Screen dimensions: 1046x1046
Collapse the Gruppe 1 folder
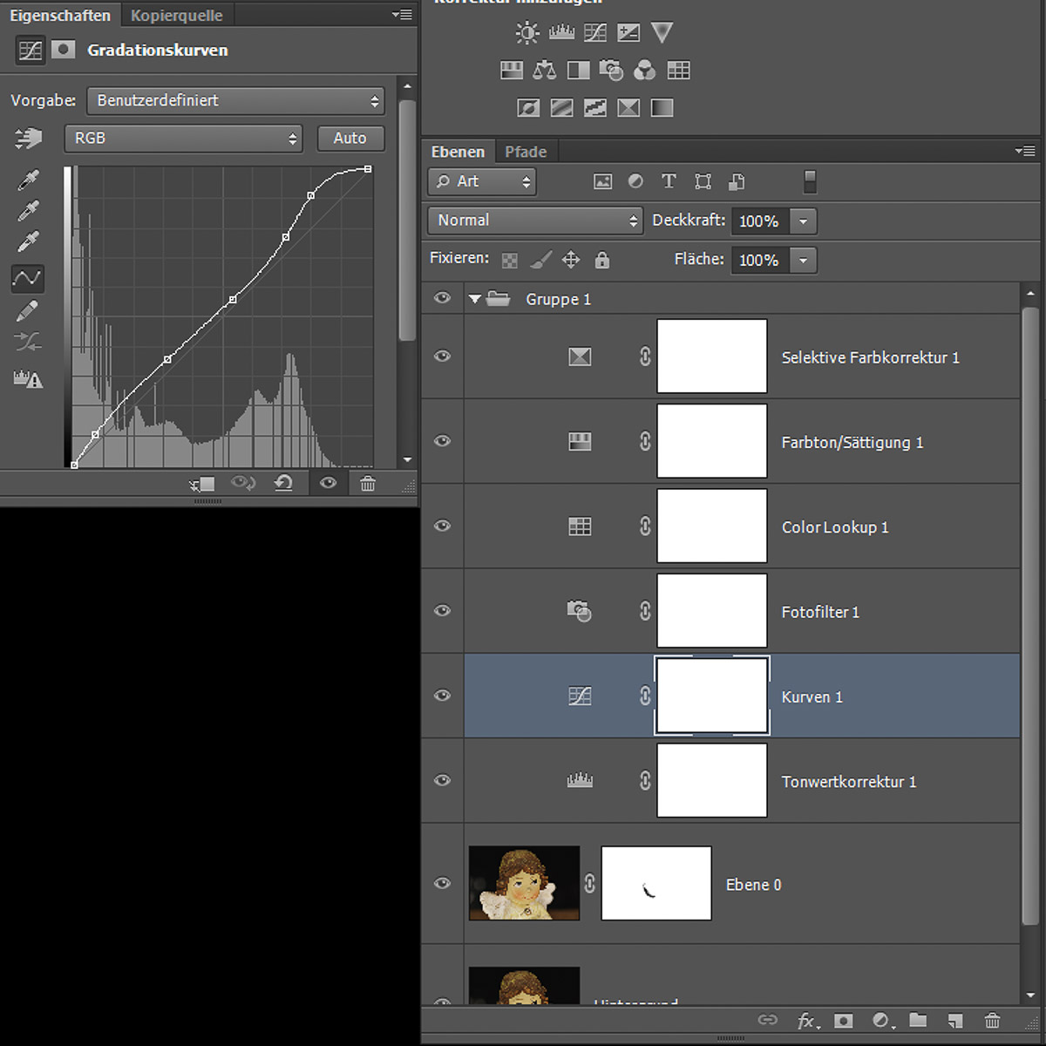coord(474,299)
